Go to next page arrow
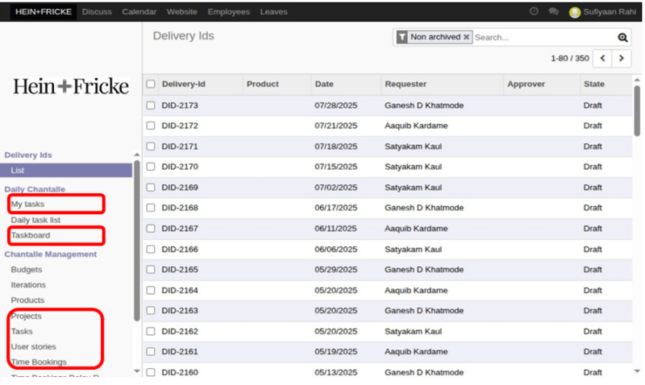The width and height of the screenshot is (645, 385). point(622,59)
